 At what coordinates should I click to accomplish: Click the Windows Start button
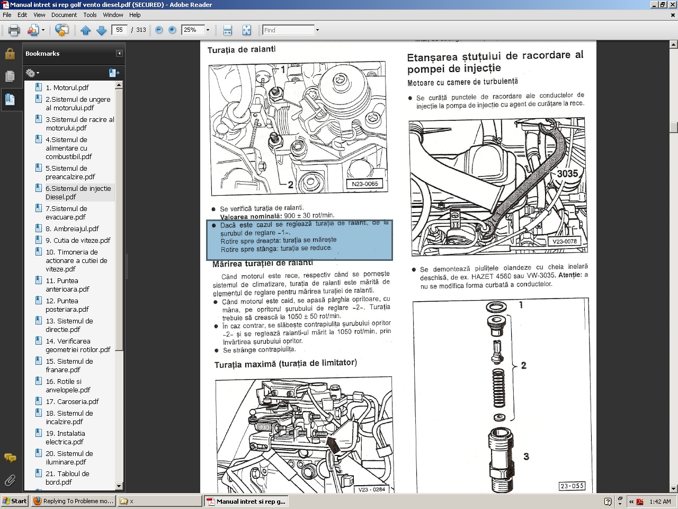click(15, 501)
